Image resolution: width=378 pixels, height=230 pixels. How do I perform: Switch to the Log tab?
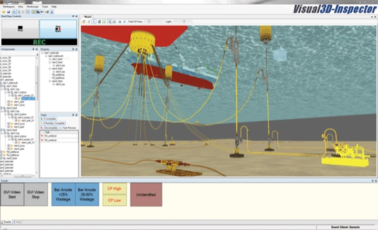[17, 222]
